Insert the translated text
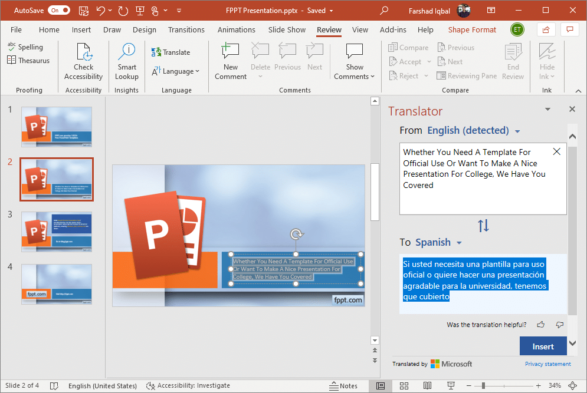The image size is (587, 393). pyautogui.click(x=543, y=346)
